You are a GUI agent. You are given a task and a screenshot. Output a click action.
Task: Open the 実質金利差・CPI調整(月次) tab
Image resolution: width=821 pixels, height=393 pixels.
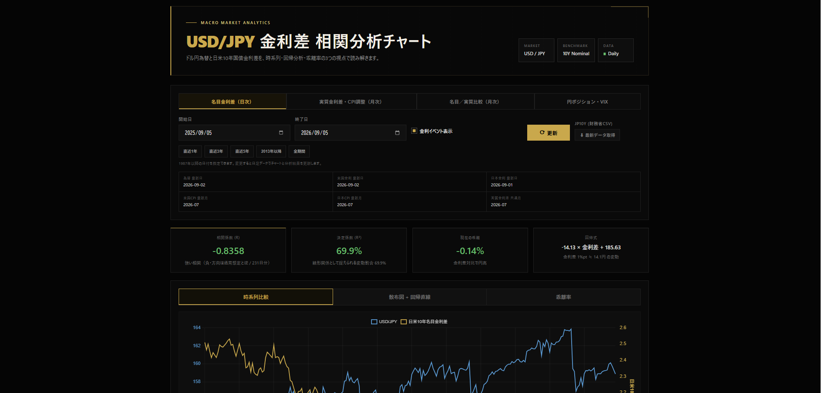pyautogui.click(x=351, y=102)
